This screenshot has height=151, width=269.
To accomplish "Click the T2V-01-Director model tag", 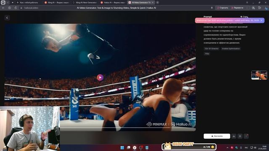I will [211, 49].
